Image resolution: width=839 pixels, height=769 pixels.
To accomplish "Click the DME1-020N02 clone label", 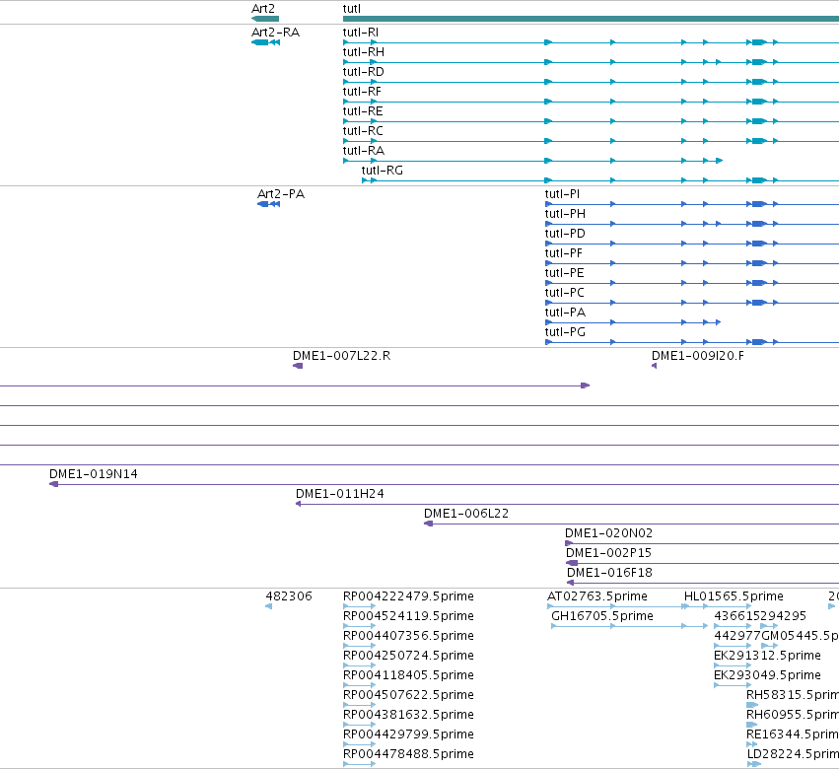I will (608, 533).
